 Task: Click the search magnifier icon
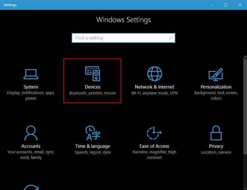pos(171,38)
